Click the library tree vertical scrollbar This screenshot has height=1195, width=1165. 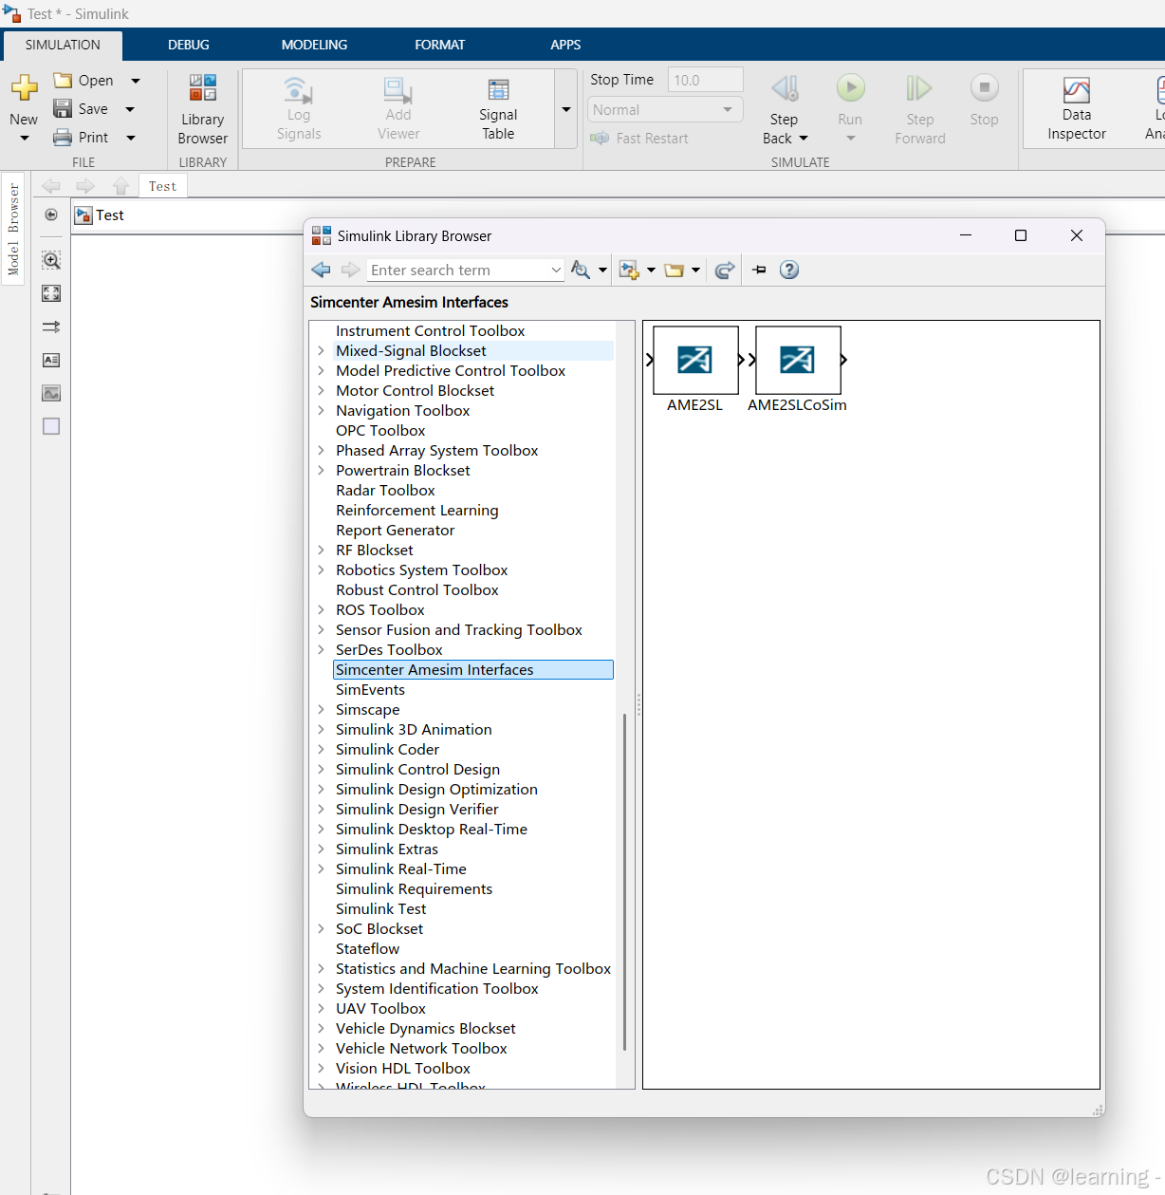[x=624, y=883]
